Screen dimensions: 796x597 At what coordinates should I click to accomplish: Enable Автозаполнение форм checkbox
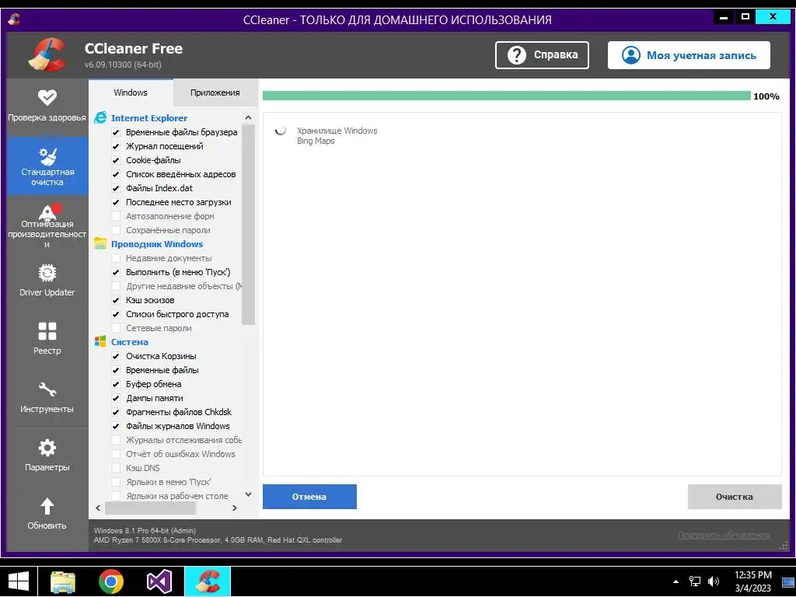tap(116, 216)
